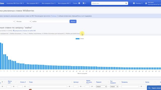Click the blue Искать button
161x90 pixels.
73,21
